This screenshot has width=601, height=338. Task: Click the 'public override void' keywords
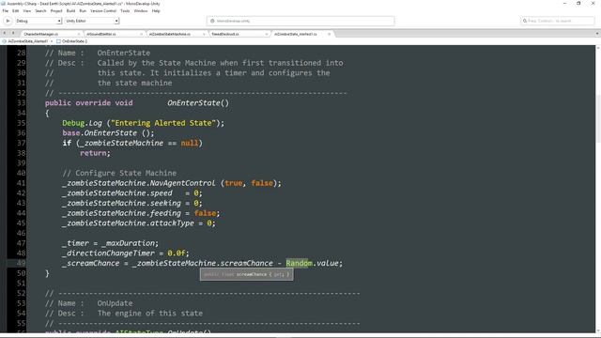point(89,102)
